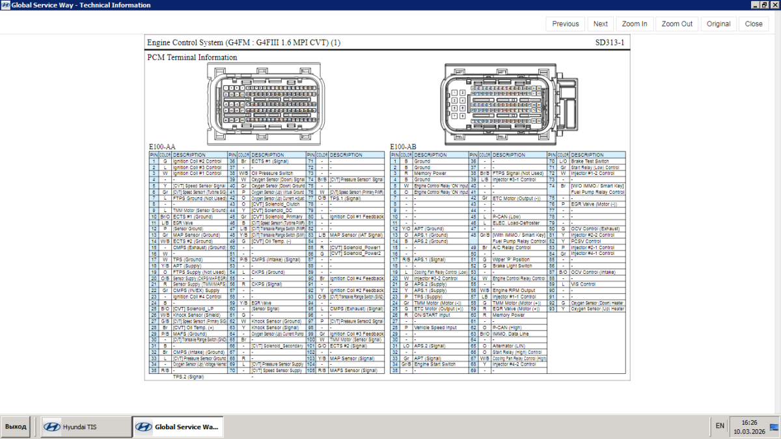Image resolution: width=781 pixels, height=439 pixels.
Task: Click Oxygen Sensor (Up) Heater cell
Action: (x=598, y=309)
